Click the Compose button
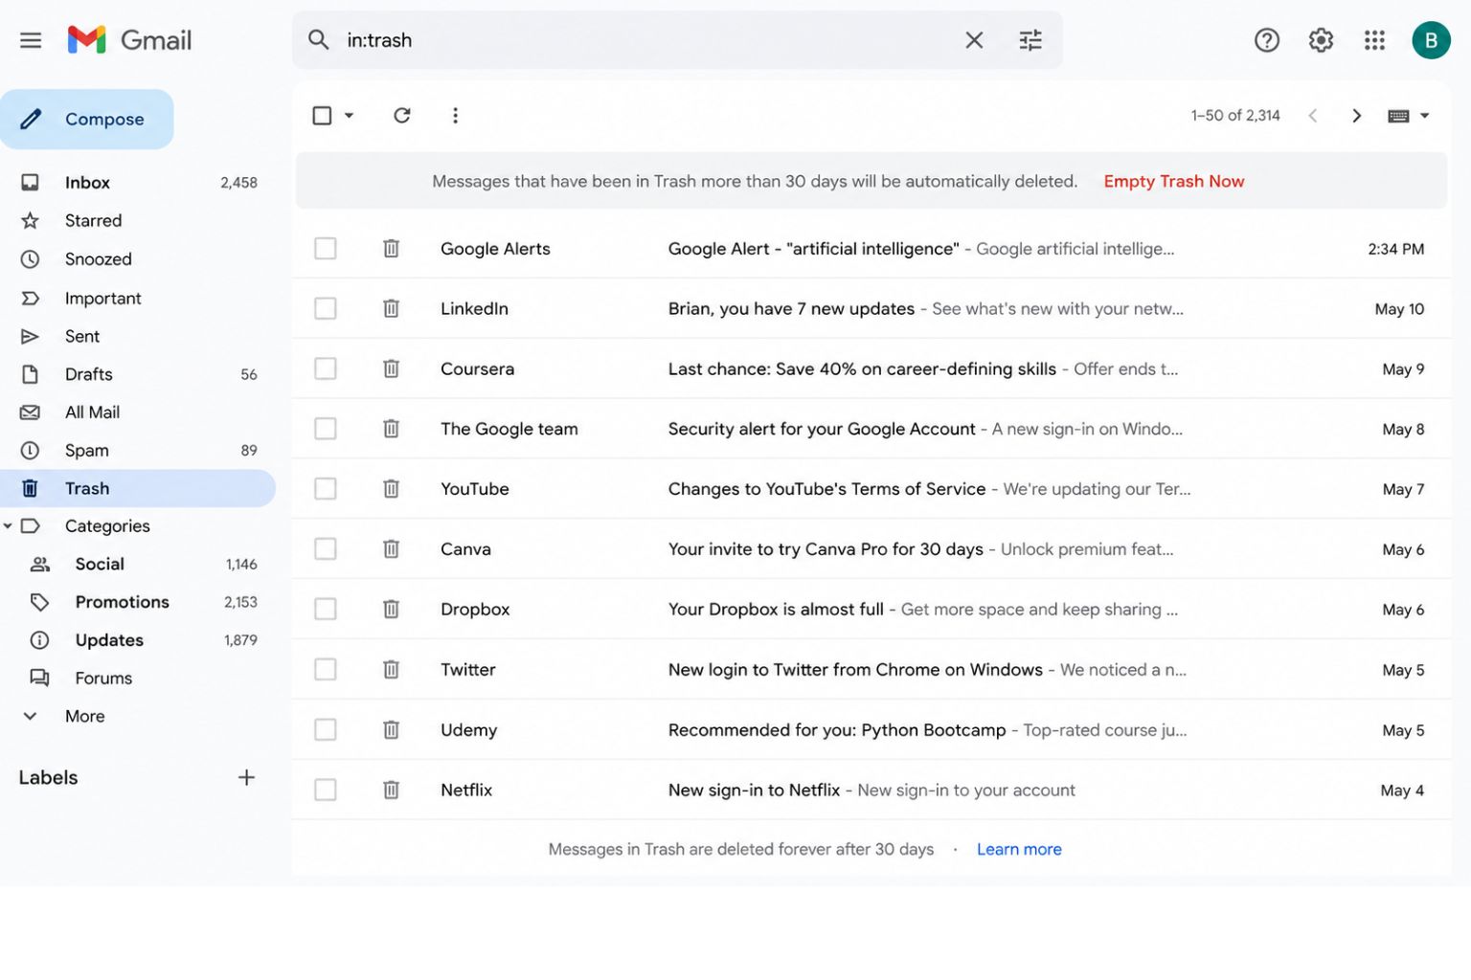Screen dimensions: 1471x980 tap(87, 120)
